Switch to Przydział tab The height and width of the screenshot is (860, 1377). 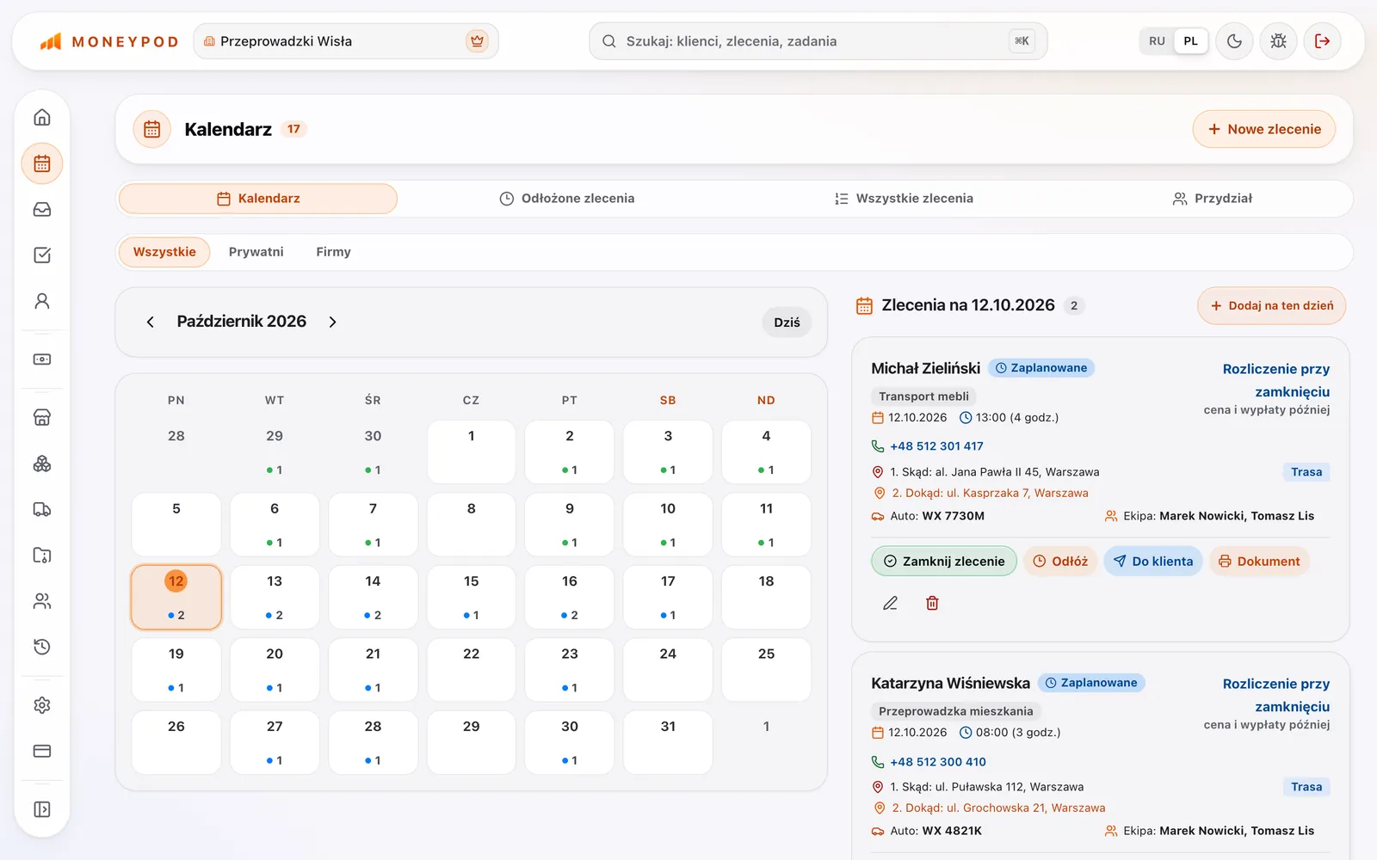click(x=1212, y=199)
